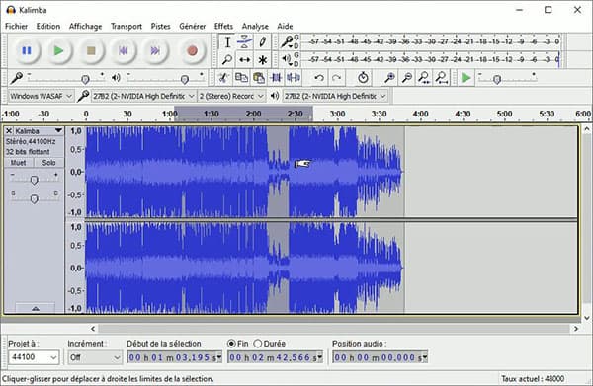The image size is (593, 386).
Task: Click the horizontal scrollbar right arrow
Action: (576, 329)
